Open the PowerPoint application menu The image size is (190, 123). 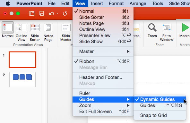coord(29,4)
